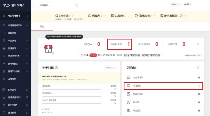Click the 클린대상상품 info icon
This screenshot has height=116, width=210.
[x=181, y=16]
